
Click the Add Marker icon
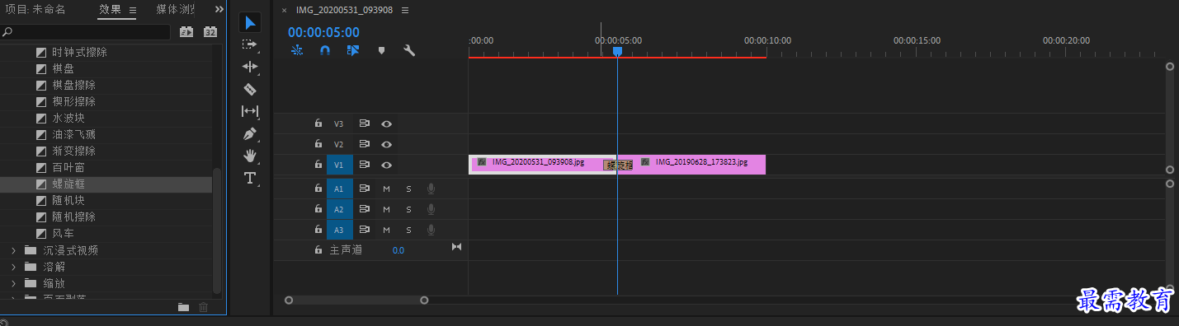pyautogui.click(x=381, y=50)
